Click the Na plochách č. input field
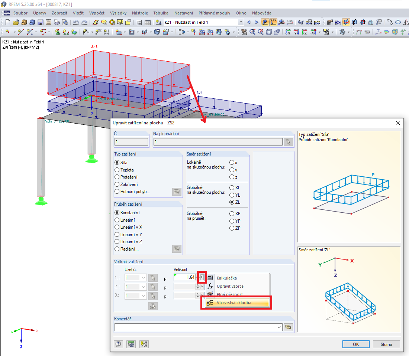Screen dimensions: 409x356 [218, 142]
